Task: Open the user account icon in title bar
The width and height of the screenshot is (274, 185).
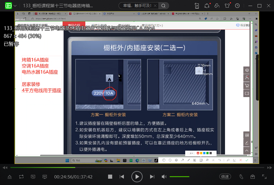Action: 217,6
